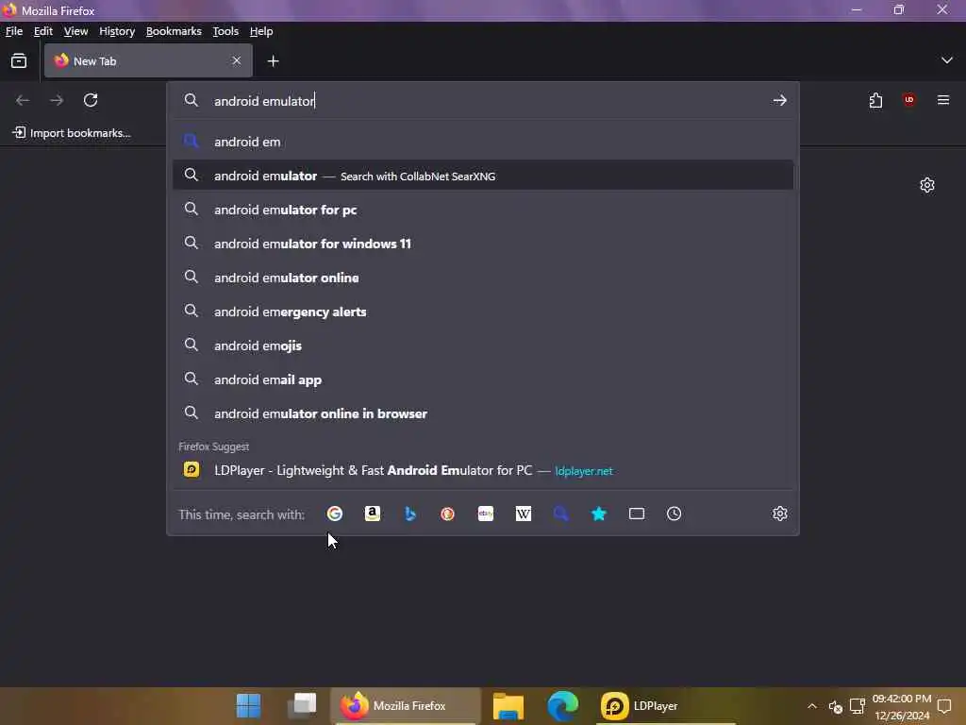This screenshot has height=725, width=966.
Task: Open File Explorer from taskbar
Action: click(508, 706)
